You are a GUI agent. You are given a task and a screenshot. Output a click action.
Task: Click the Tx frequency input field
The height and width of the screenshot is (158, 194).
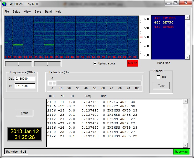click(x=25, y=86)
